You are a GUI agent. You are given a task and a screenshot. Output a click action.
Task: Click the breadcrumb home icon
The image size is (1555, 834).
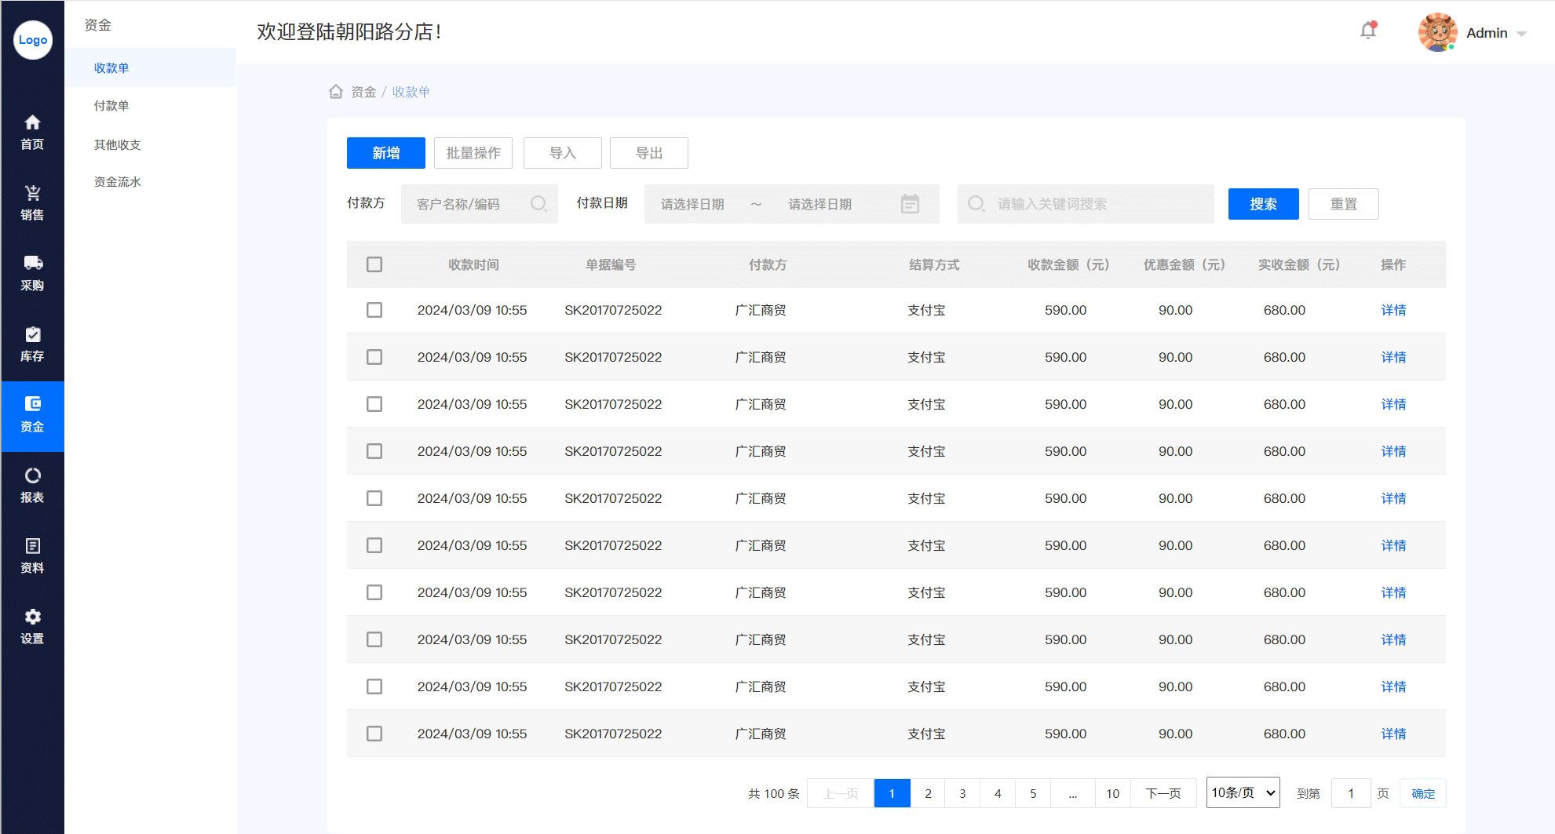point(336,92)
